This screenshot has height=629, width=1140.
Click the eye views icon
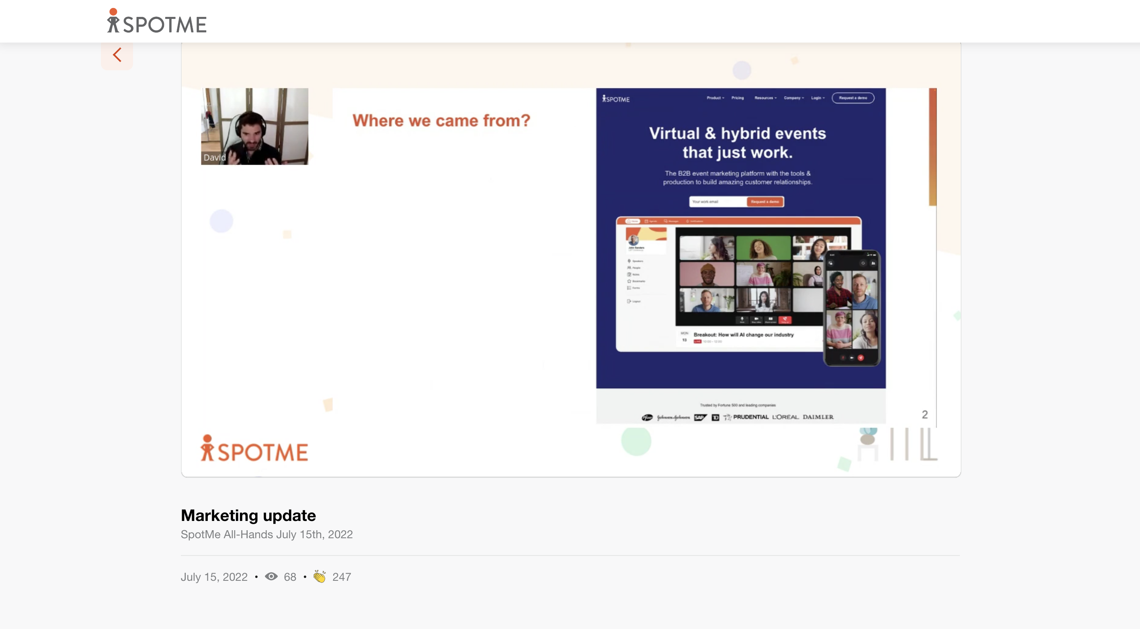(x=271, y=576)
